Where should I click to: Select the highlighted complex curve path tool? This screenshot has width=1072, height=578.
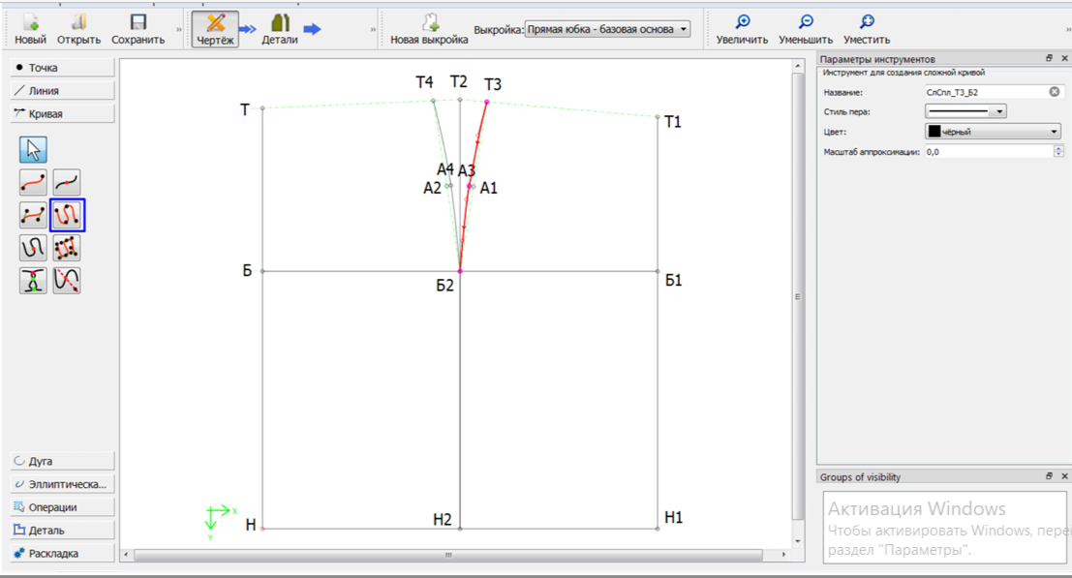(67, 215)
